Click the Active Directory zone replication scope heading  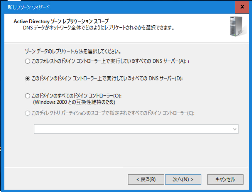(x=61, y=21)
